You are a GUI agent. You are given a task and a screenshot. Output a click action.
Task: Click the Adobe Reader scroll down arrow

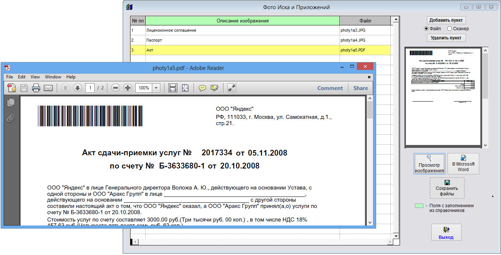click(x=370, y=223)
